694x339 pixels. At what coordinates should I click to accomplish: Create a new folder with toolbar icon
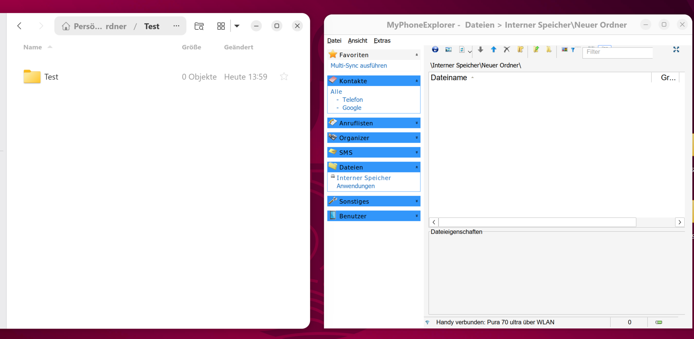(x=520, y=50)
